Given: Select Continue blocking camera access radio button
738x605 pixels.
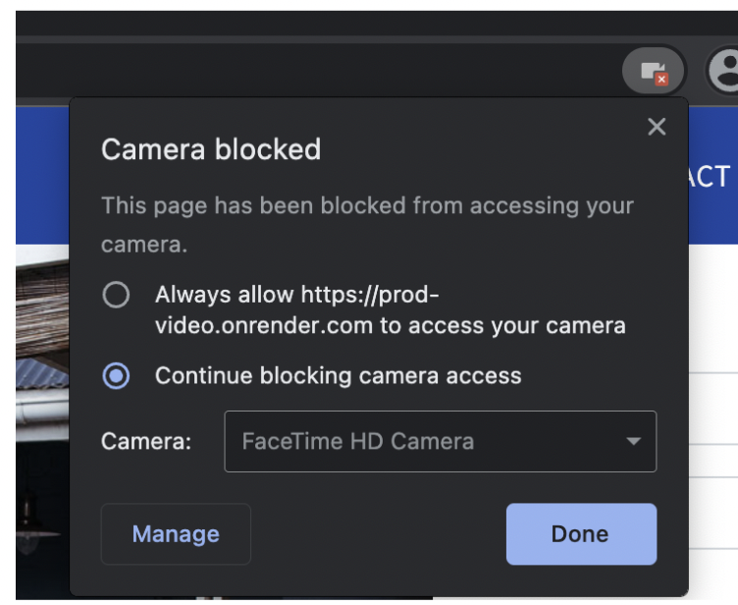Looking at the screenshot, I should [116, 375].
